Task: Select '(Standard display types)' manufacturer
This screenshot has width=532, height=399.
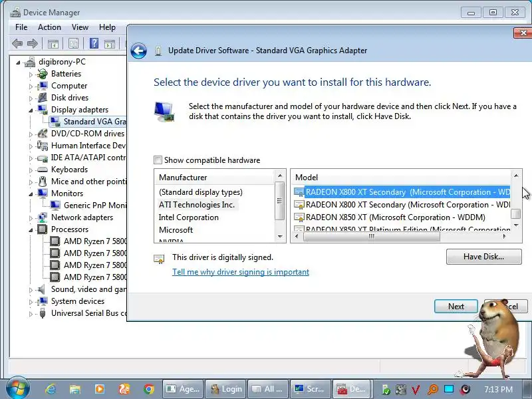Action: coord(201,192)
